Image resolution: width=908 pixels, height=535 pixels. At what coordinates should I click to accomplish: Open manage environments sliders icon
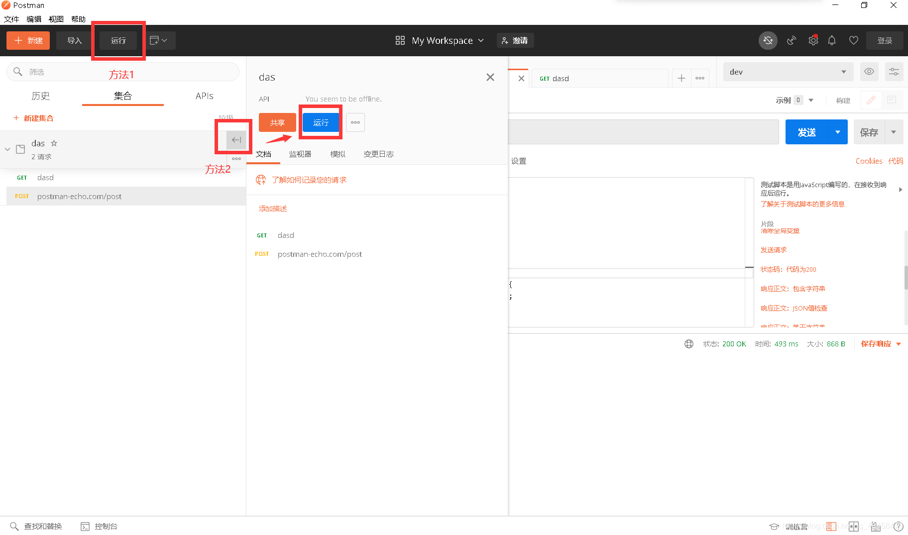point(894,72)
